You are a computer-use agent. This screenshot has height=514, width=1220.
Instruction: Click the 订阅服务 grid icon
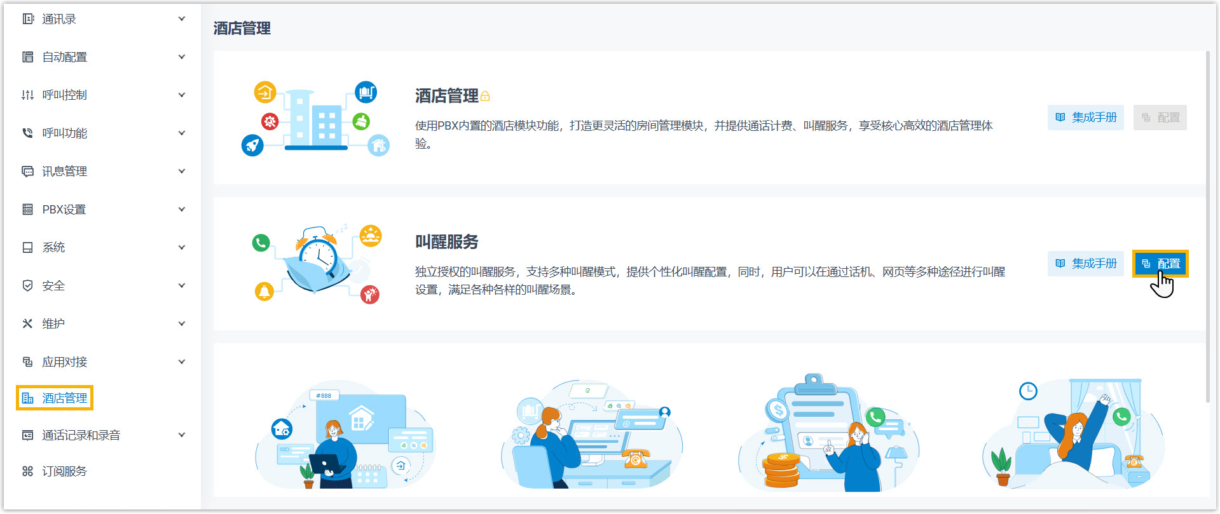(x=27, y=471)
